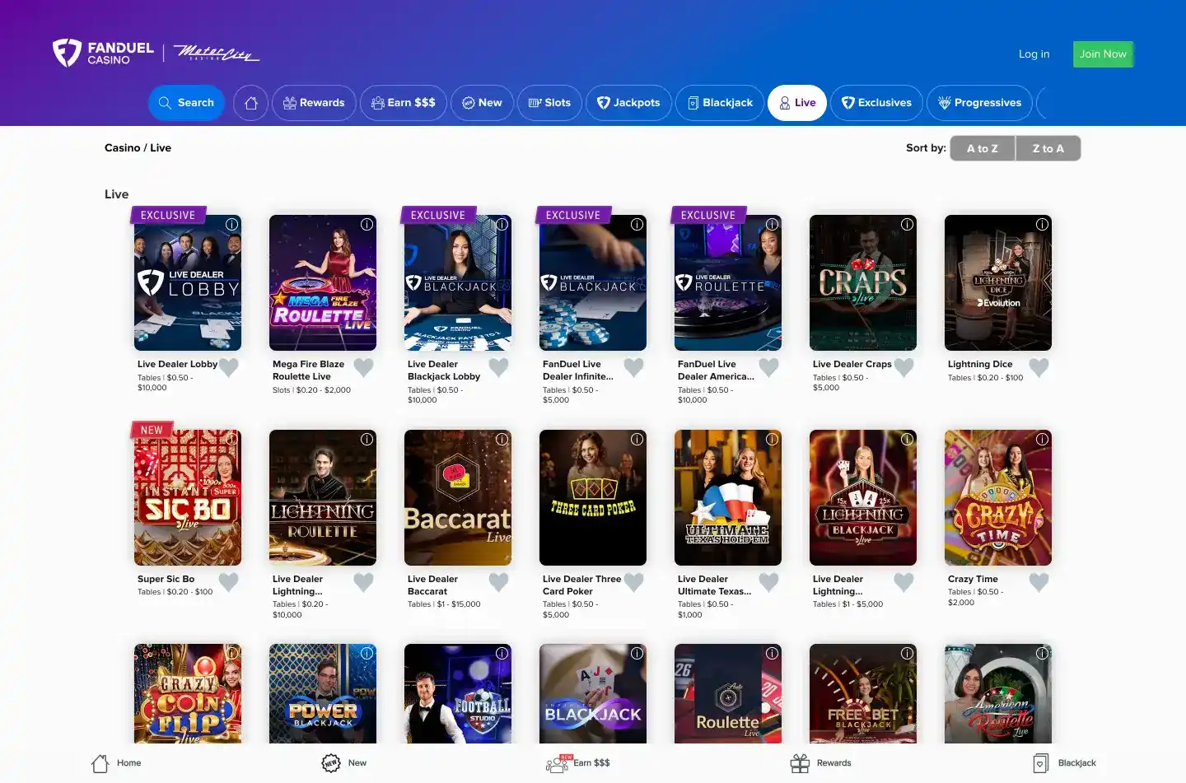Screen dimensions: 1186x783
Task: Favorite Live Dealer Lobby with heart
Action: pyautogui.click(x=229, y=367)
